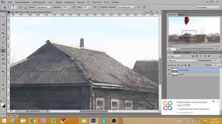
Task: Select the Brush tool
Action: pyautogui.click(x=3, y=46)
